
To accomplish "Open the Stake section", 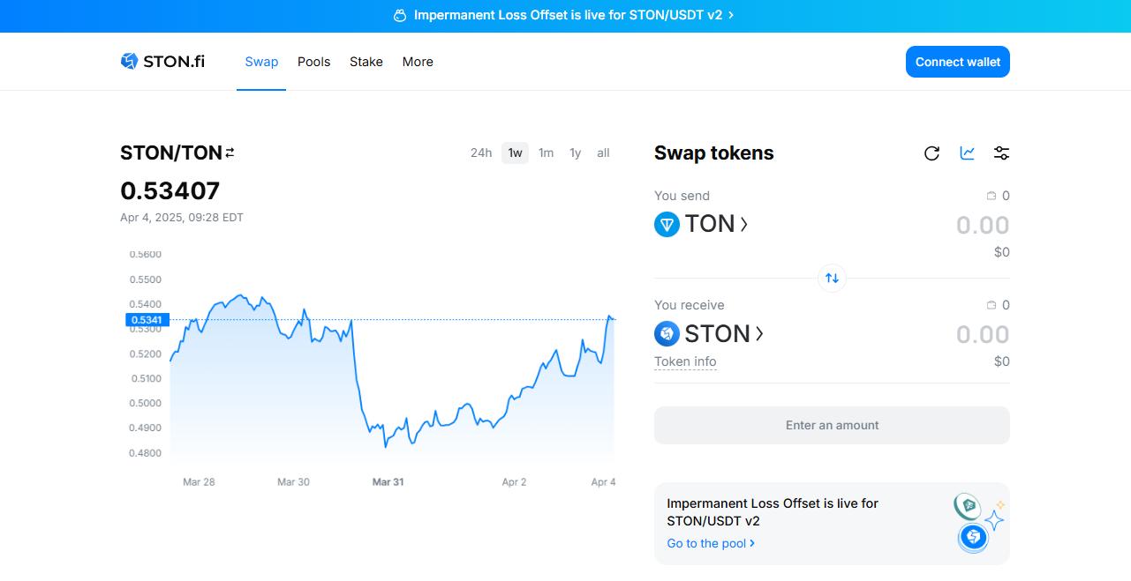I will (366, 61).
